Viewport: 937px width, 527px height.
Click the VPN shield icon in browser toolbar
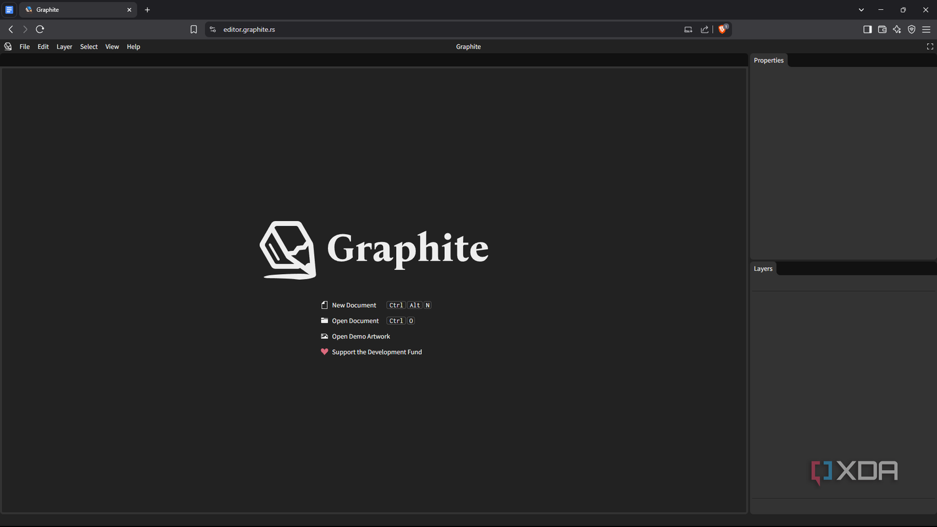click(911, 29)
